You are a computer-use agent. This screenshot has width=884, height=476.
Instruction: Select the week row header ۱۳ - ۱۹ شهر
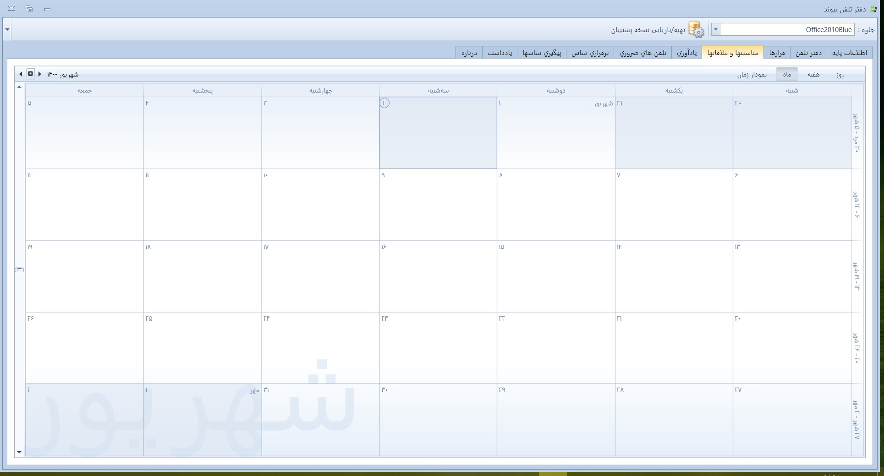pyautogui.click(x=857, y=277)
